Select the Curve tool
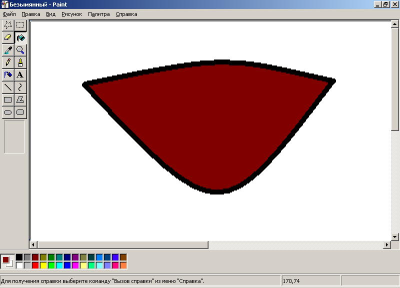This screenshot has height=288, width=400. [x=20, y=87]
